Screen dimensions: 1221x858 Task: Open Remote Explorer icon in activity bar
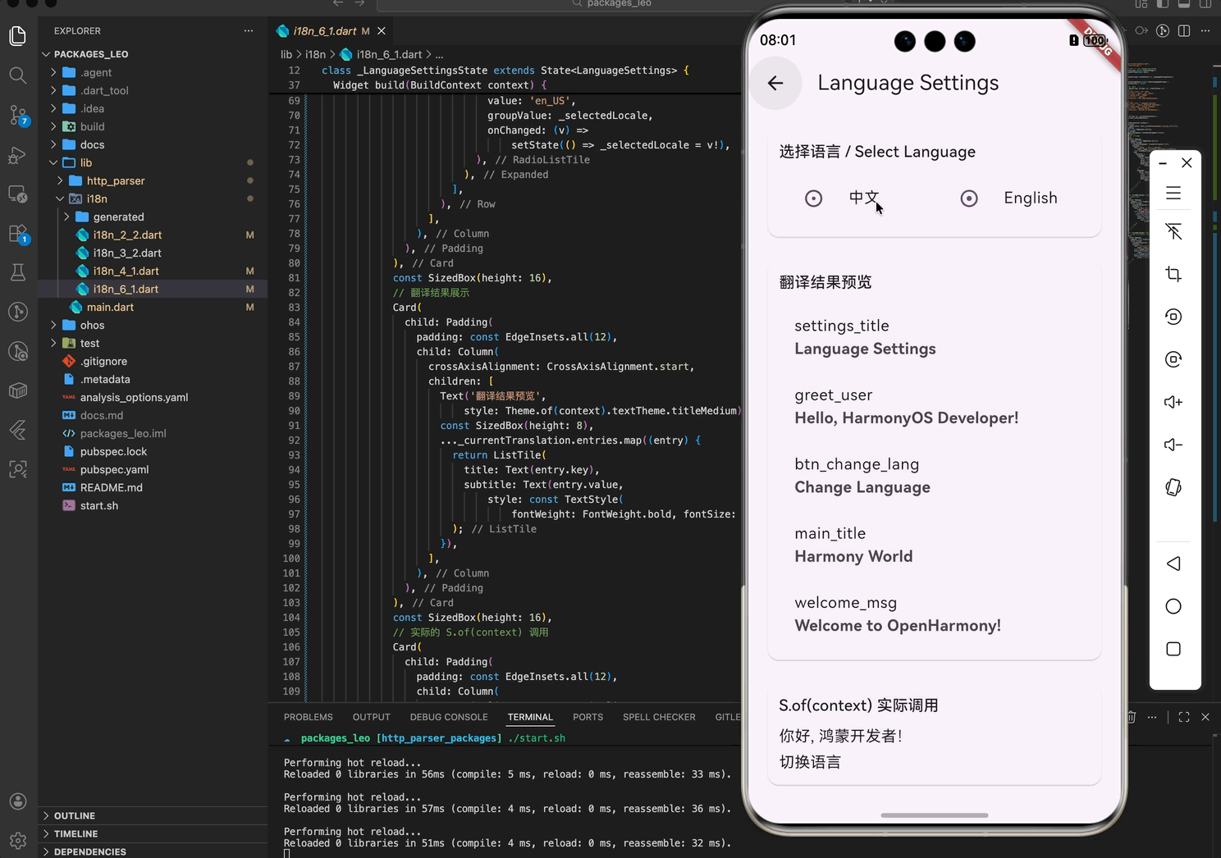pos(18,194)
